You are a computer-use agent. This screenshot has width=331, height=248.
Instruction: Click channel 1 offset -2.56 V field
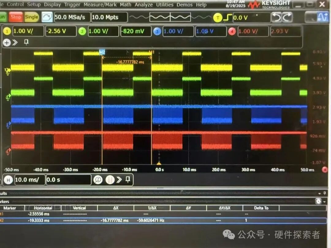pyautogui.click(x=61, y=31)
